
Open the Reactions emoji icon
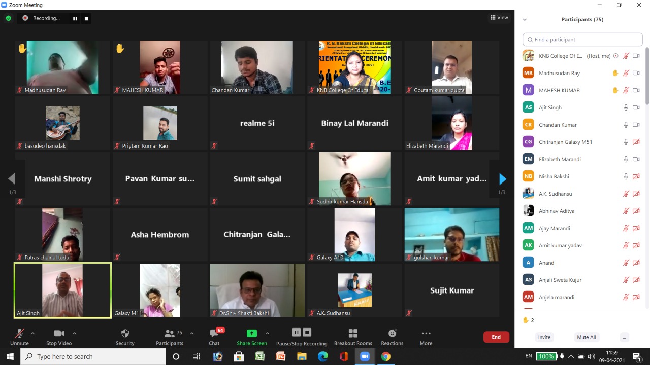(392, 333)
